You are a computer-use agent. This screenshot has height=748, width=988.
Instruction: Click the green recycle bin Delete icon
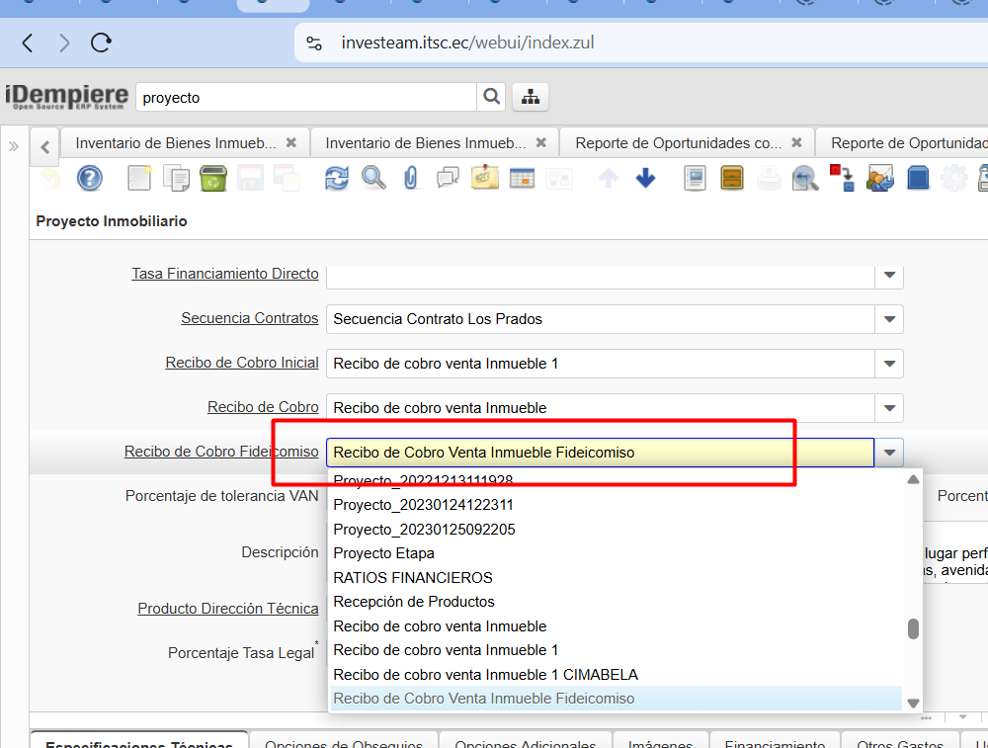[212, 179]
